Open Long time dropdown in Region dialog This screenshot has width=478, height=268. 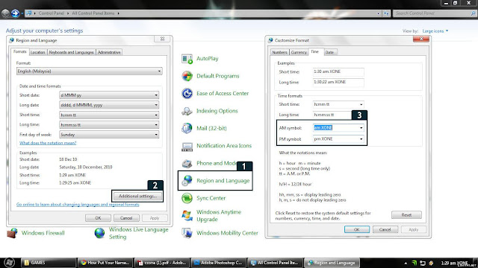pyautogui.click(x=109, y=124)
